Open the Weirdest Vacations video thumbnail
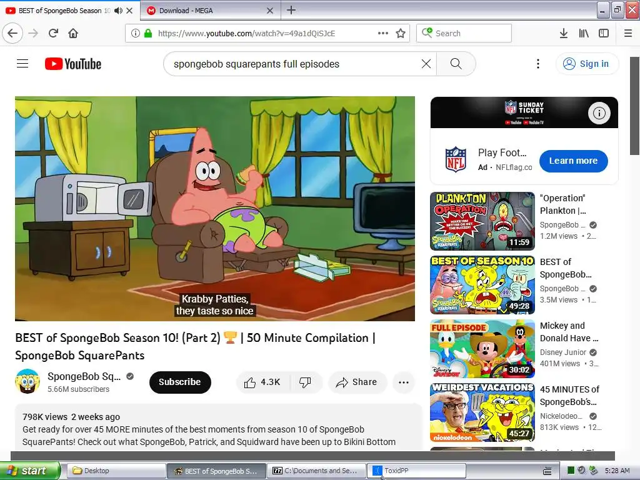 pyautogui.click(x=482, y=412)
